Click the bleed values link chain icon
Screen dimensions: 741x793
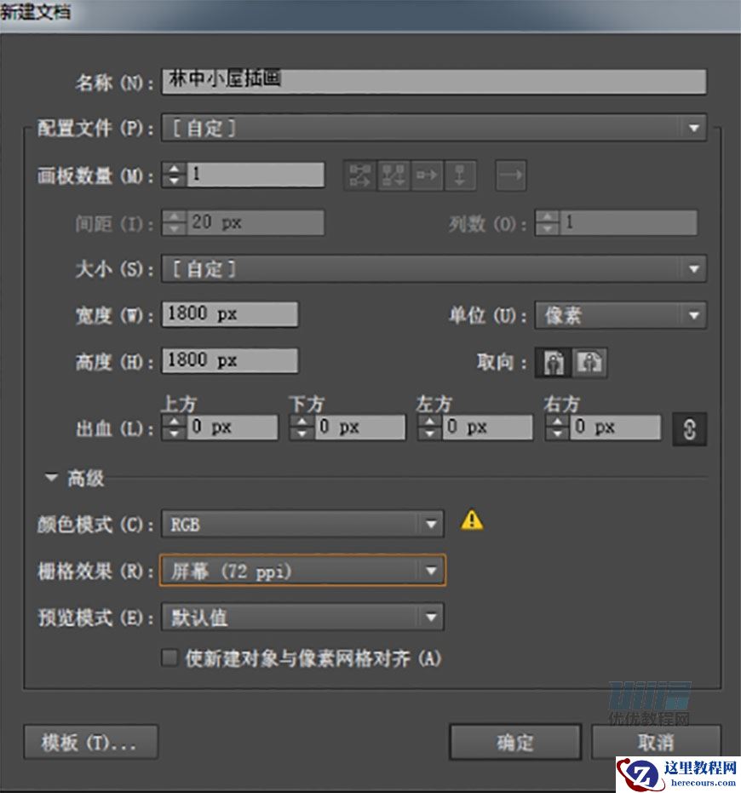click(689, 428)
